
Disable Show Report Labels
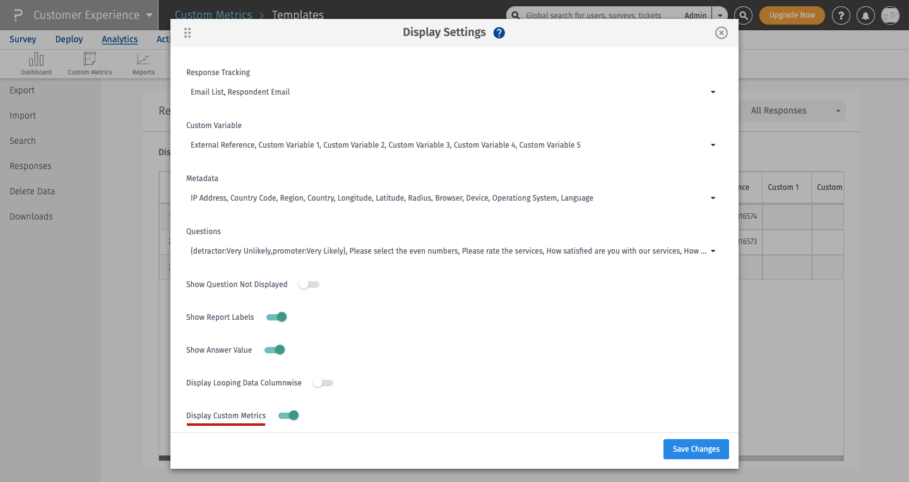click(x=276, y=317)
